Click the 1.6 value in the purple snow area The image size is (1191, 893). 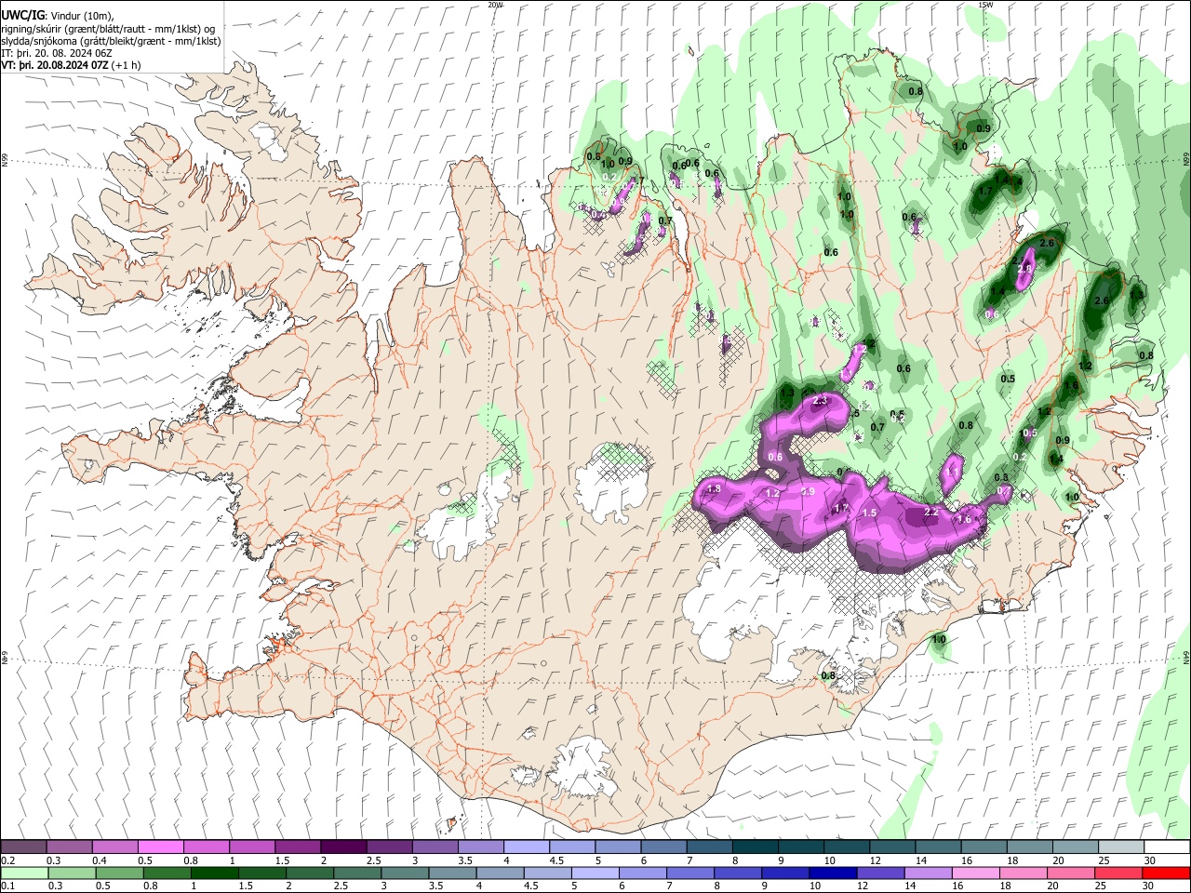coord(965,520)
